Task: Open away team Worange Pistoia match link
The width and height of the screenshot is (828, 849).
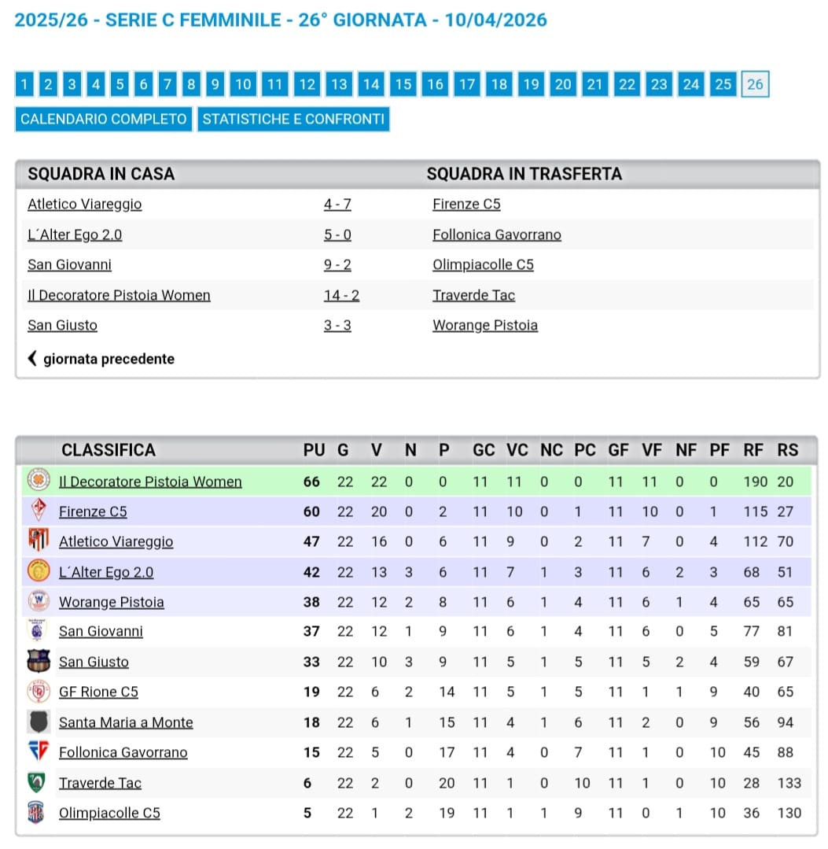Action: [484, 325]
